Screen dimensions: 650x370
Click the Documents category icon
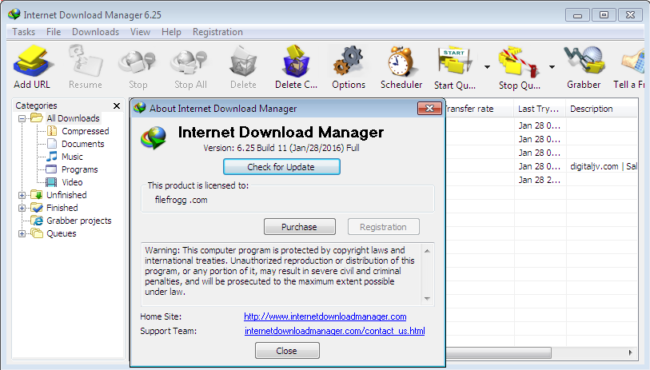[52, 144]
